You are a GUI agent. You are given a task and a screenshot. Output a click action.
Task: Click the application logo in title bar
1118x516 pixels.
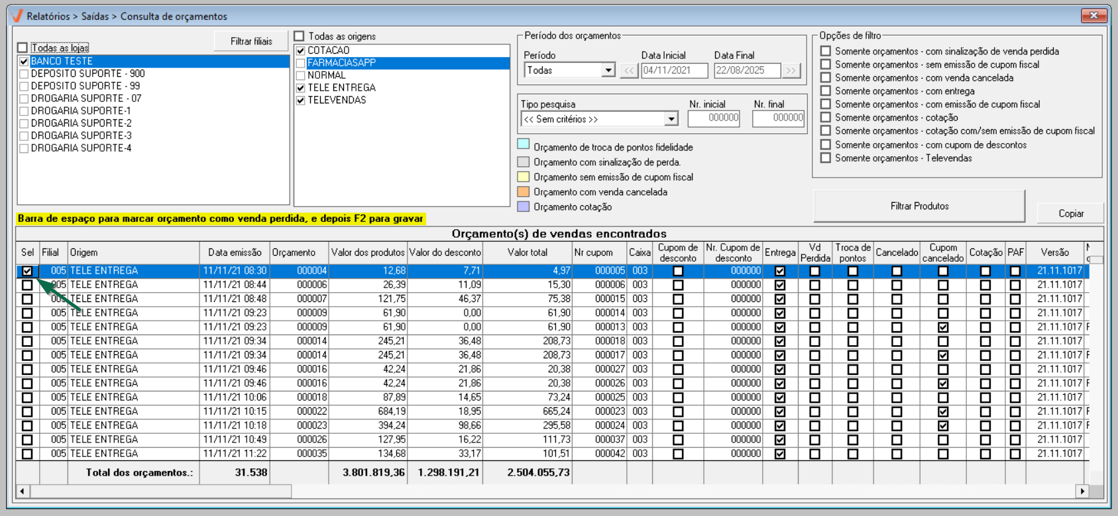17,16
